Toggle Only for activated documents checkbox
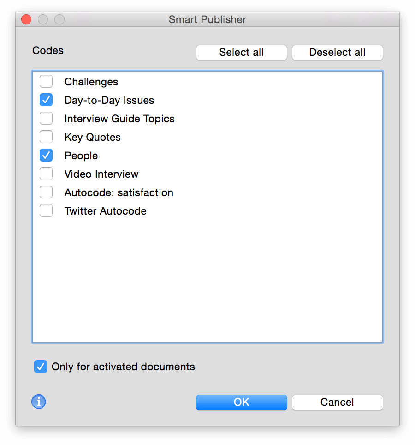415x445 pixels. (41, 367)
